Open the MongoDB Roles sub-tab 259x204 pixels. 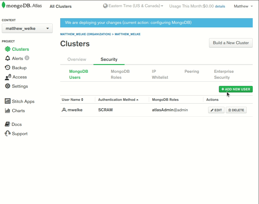pos(120,74)
